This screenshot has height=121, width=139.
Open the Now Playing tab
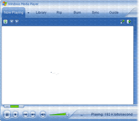14,12
